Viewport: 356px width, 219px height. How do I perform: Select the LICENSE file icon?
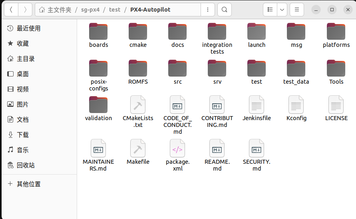click(336, 104)
